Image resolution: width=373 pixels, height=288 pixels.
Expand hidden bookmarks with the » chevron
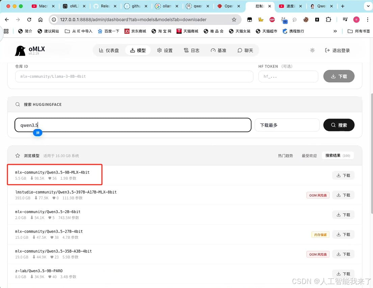335,31
